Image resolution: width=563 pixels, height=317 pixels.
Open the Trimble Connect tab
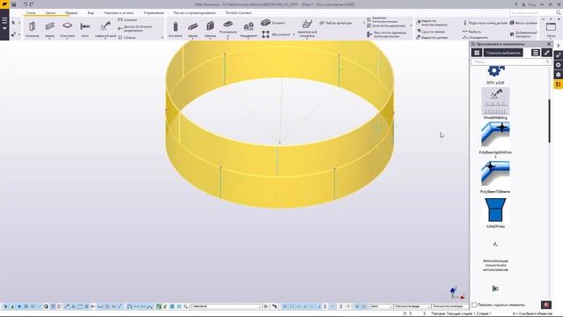tap(238, 12)
